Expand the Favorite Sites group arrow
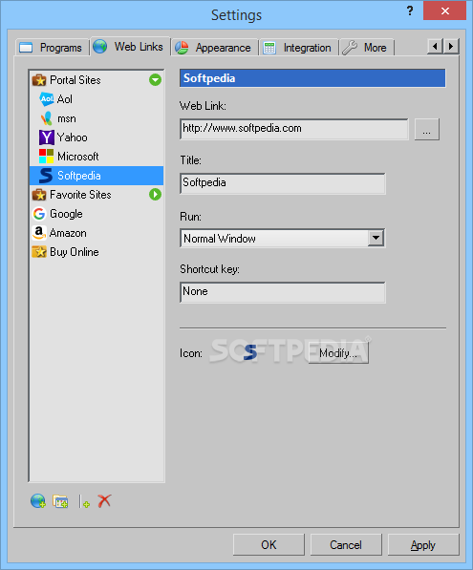This screenshot has height=570, width=473. 155,195
